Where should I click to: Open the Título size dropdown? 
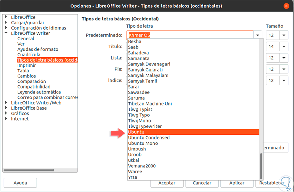click(x=284, y=47)
